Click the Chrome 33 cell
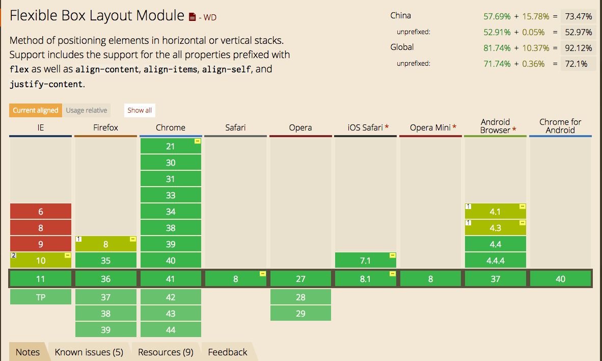This screenshot has width=602, height=361. [171, 195]
